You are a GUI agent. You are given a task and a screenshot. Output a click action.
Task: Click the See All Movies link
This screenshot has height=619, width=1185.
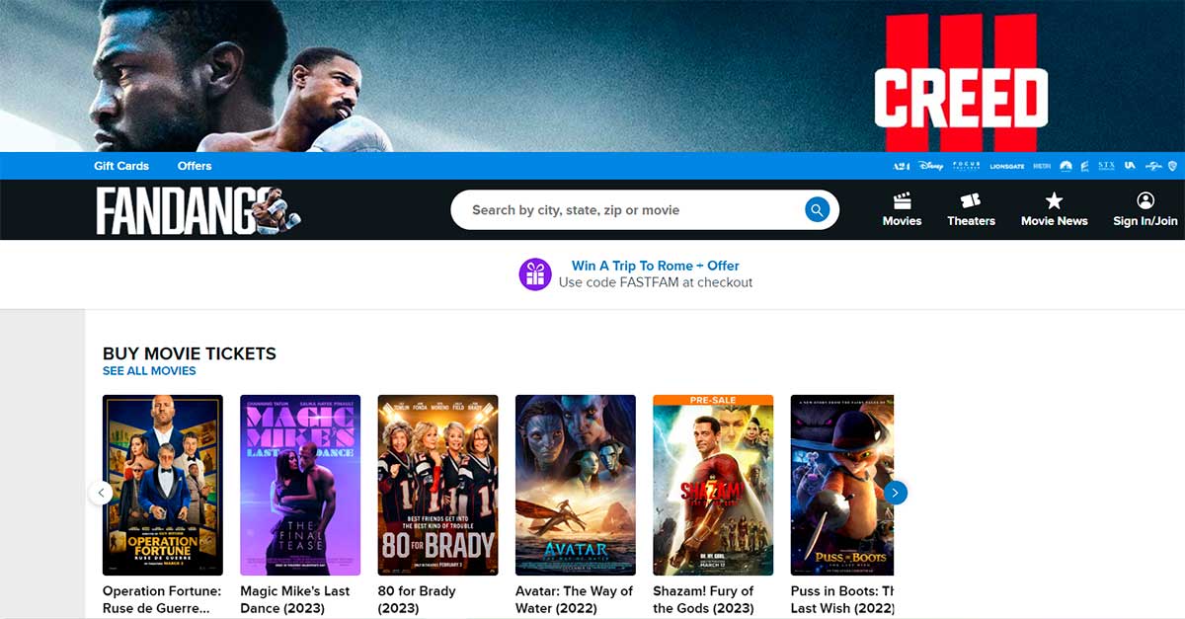(149, 371)
